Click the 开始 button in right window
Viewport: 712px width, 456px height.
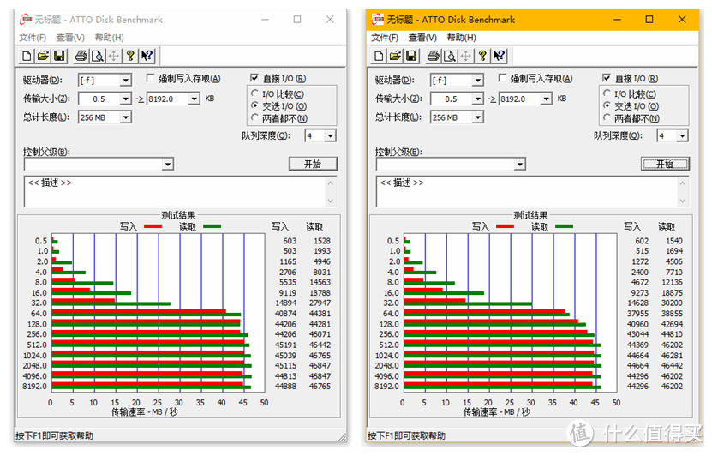(x=665, y=164)
